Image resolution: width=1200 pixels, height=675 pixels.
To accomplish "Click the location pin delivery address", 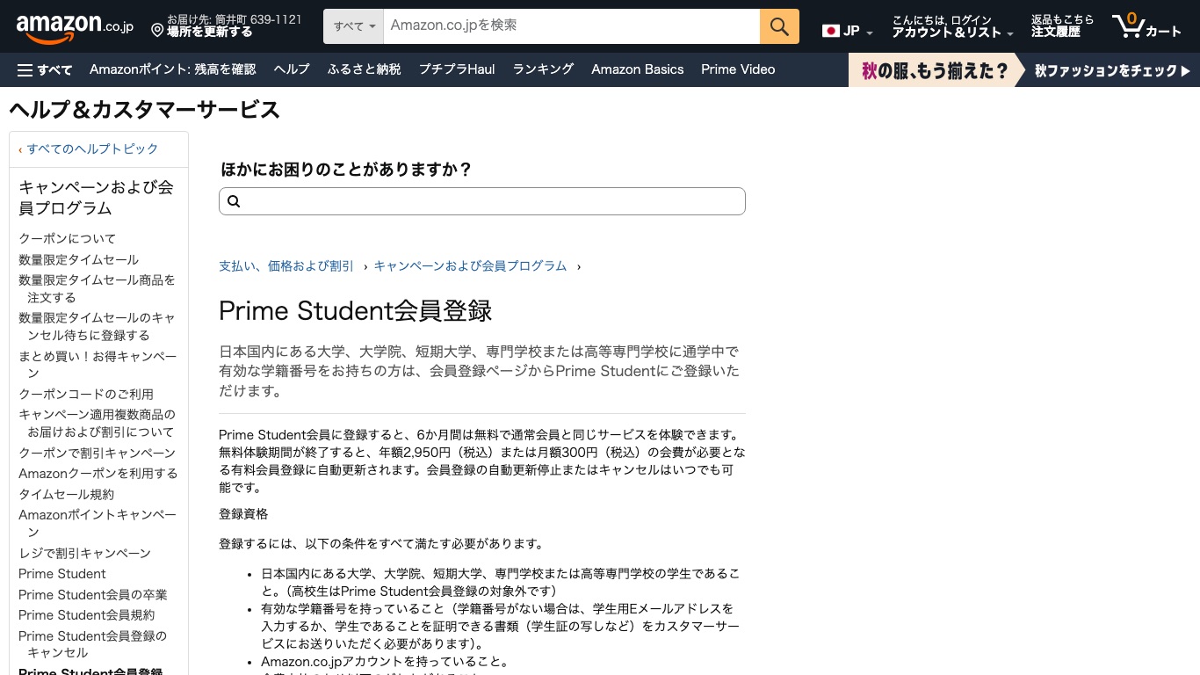I will 226,25.
